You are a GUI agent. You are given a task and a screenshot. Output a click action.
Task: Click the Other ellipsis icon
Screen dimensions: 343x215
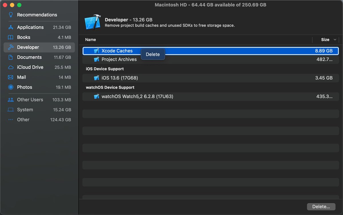click(11, 120)
